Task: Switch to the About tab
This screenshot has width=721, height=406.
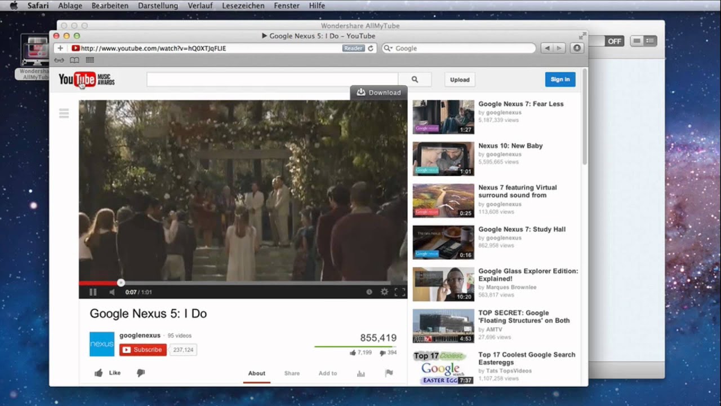Action: 257,373
